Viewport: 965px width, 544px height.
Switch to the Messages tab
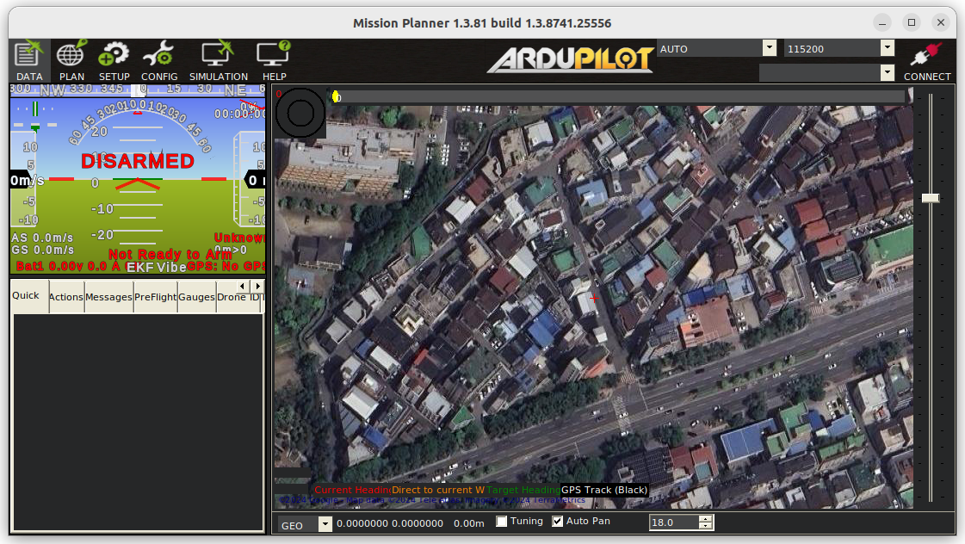pyautogui.click(x=109, y=297)
